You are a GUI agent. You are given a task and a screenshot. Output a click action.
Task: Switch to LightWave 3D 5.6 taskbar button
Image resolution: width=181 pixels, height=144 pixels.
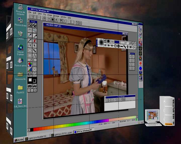coord(62,134)
